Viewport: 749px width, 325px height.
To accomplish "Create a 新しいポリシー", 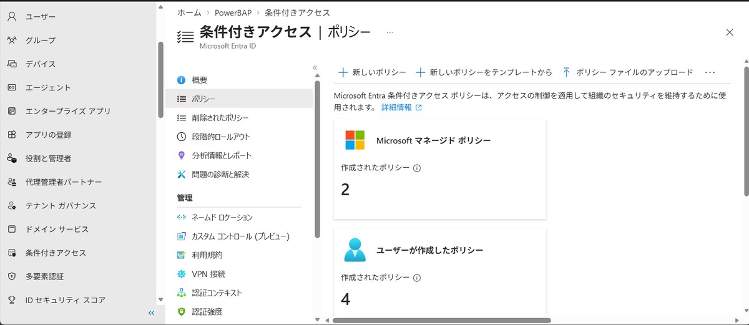I will pyautogui.click(x=372, y=72).
